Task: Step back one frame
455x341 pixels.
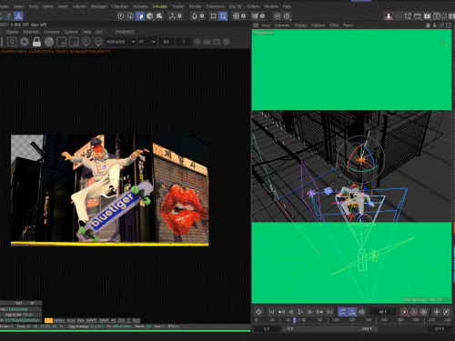Action: point(291,312)
